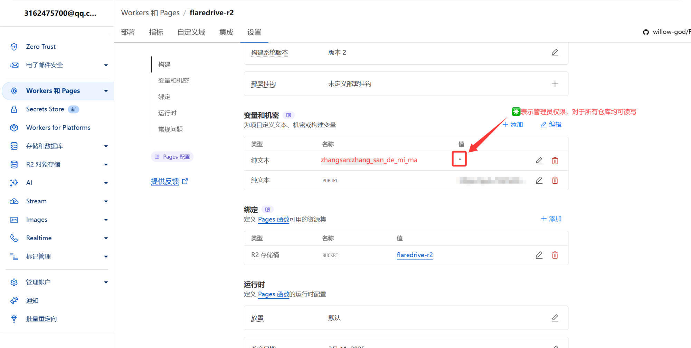Expand the AI sidebar menu arrow
This screenshot has height=348, width=691.
(x=106, y=183)
